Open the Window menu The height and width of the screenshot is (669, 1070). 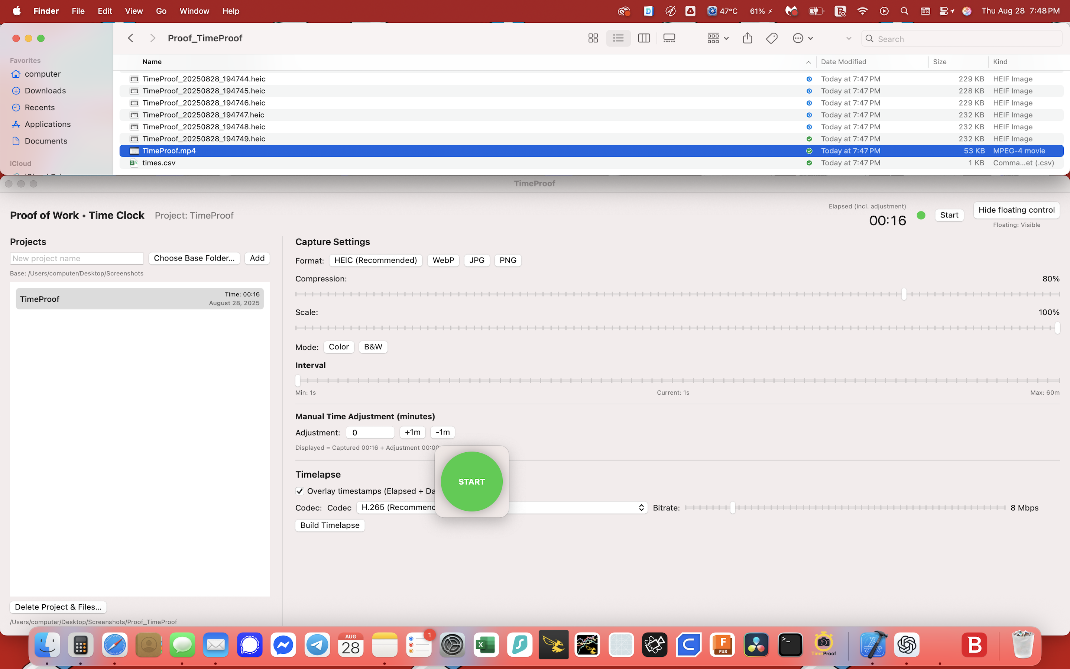tap(194, 11)
